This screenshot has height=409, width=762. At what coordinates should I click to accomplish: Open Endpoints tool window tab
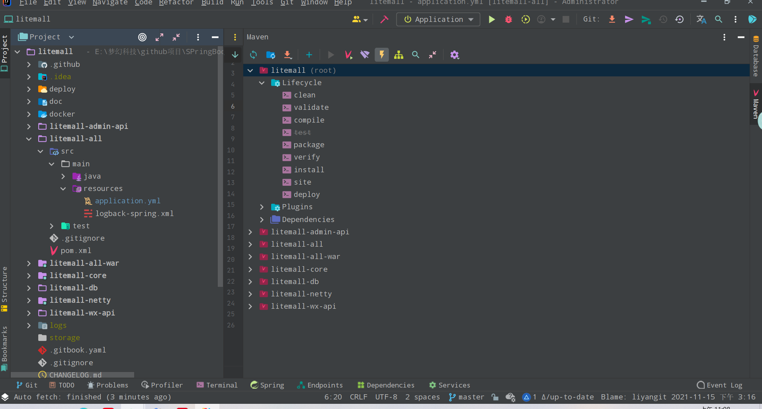click(320, 385)
